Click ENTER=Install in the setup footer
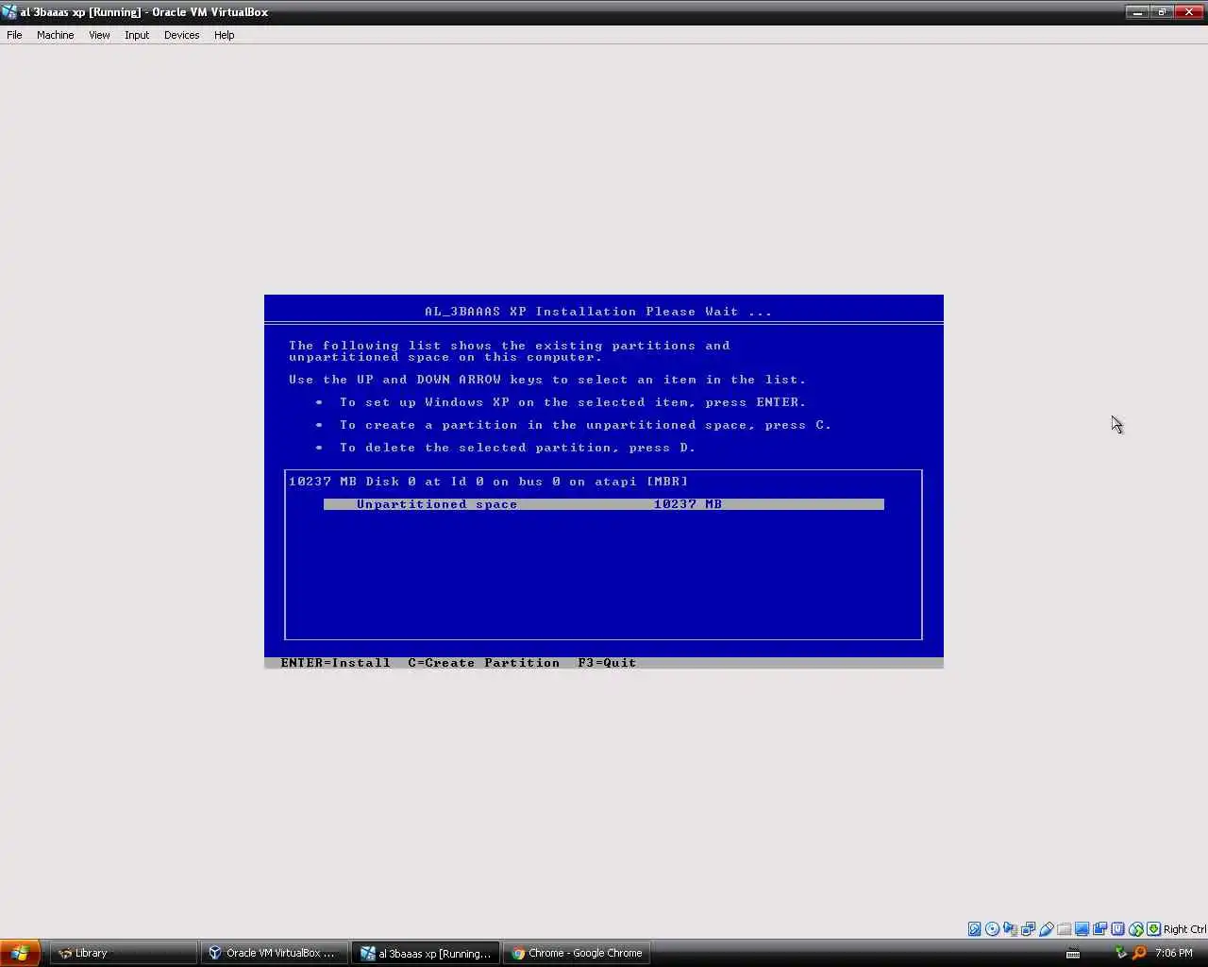 [x=335, y=663]
